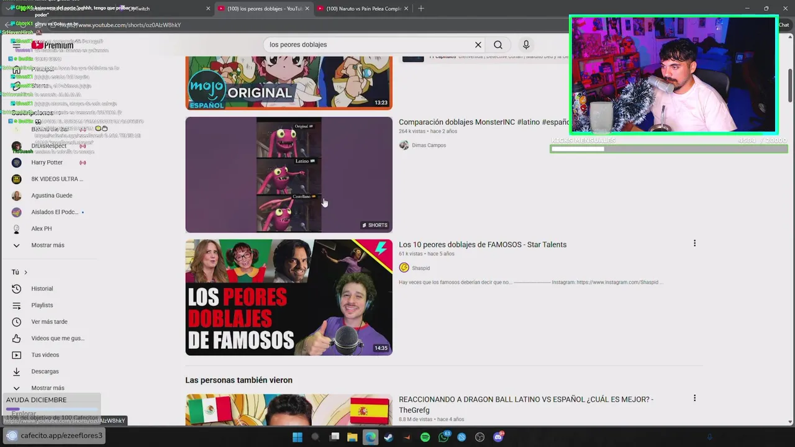Open the Comparación doblajes MonsterINC title
The width and height of the screenshot is (795, 447).
tap(484, 122)
